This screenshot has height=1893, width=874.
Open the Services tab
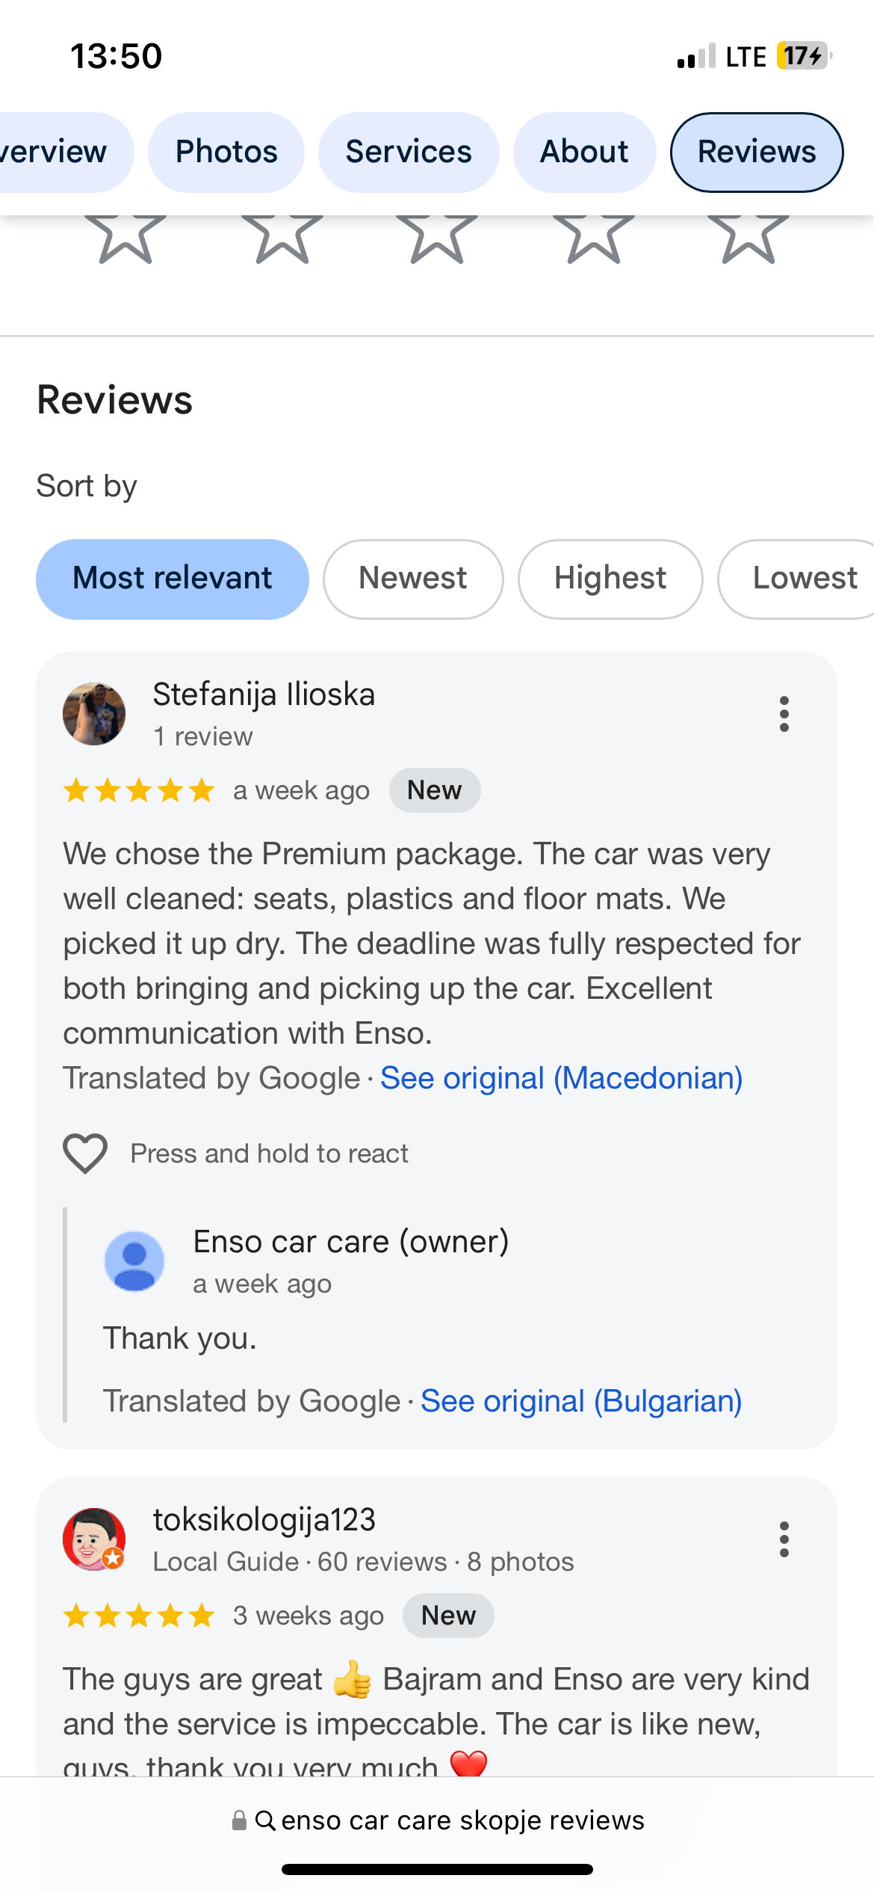tap(409, 152)
